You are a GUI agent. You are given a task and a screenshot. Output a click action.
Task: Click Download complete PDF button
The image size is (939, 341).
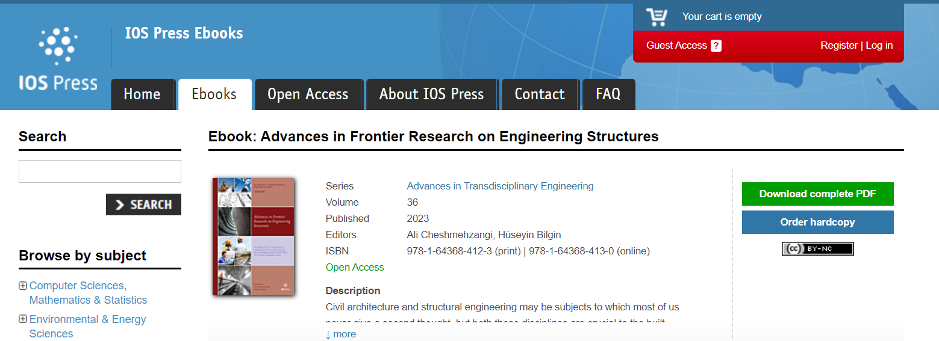point(817,194)
